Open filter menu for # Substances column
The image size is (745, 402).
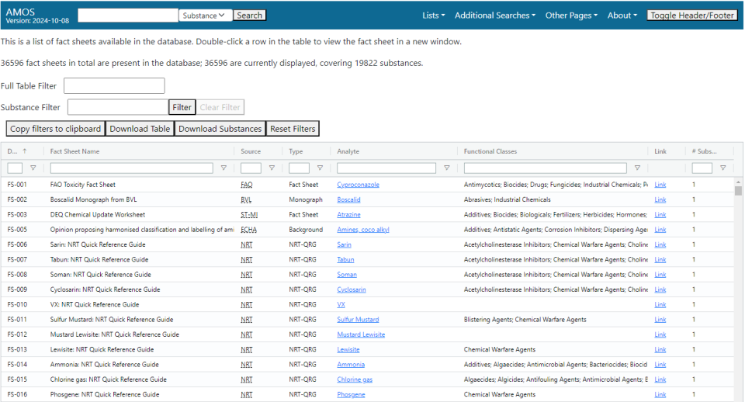[x=722, y=168]
